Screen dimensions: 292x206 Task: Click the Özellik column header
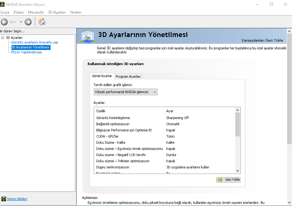pyautogui.click(x=130, y=111)
